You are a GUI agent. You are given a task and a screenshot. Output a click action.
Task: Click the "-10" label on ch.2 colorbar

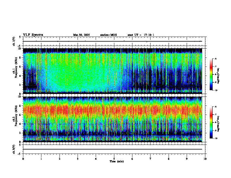[x=216, y=138]
